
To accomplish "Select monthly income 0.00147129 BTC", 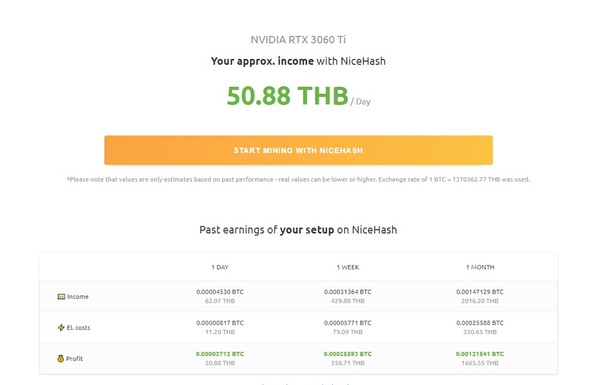I will coord(480,292).
